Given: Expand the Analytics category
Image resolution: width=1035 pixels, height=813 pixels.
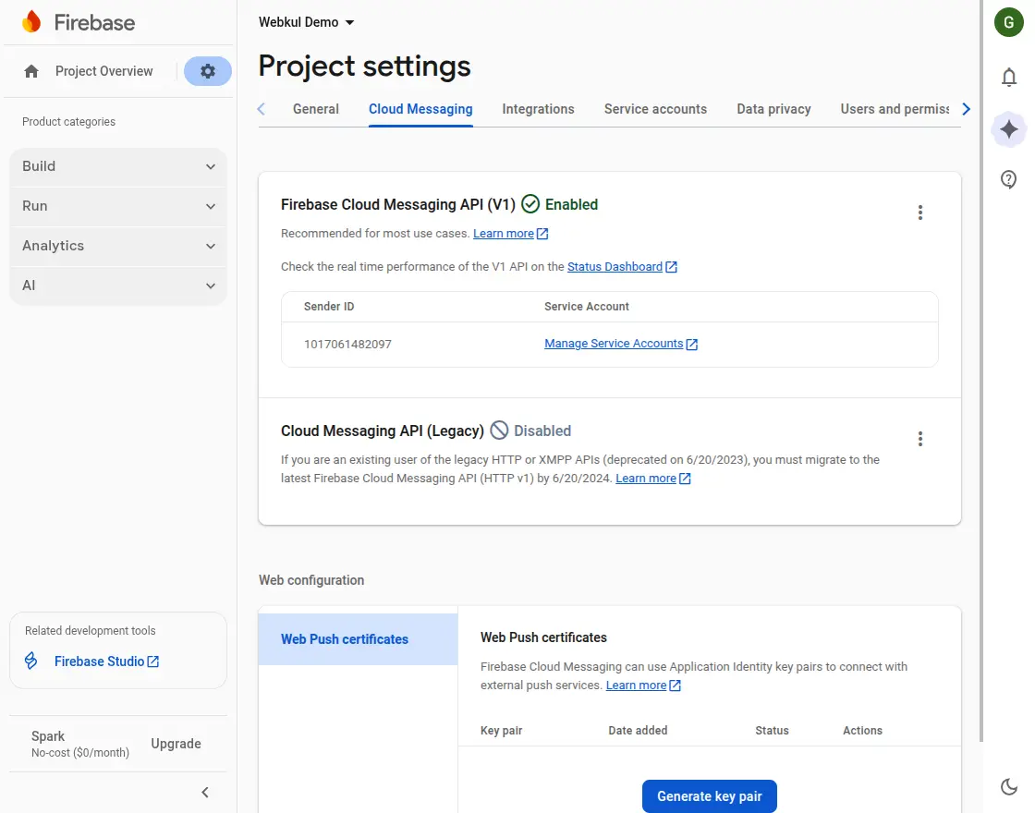Looking at the screenshot, I should (118, 246).
